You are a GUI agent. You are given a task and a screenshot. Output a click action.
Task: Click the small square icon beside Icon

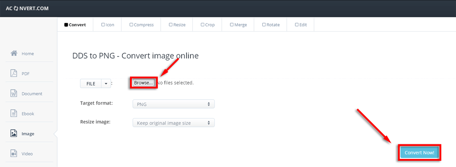(103, 25)
